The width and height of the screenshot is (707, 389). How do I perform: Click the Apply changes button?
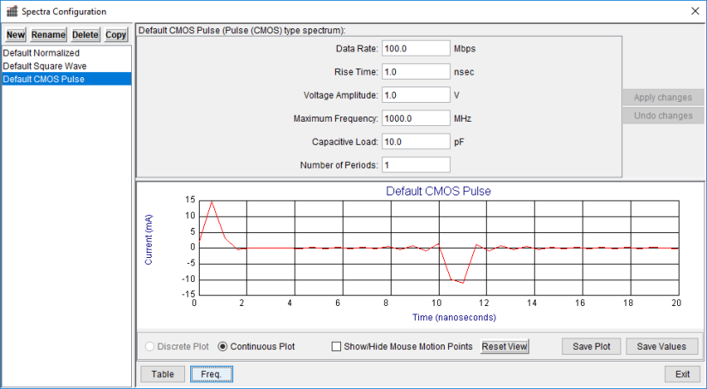(662, 98)
